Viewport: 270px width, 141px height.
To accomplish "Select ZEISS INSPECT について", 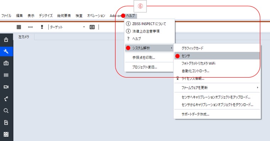I will point(149,24).
